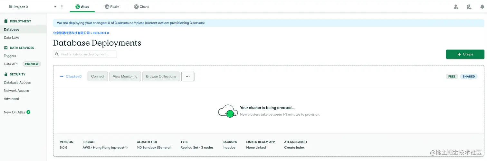This screenshot has height=161, width=487.
Task: Click the New On Atlas count badge
Action: pos(28,112)
